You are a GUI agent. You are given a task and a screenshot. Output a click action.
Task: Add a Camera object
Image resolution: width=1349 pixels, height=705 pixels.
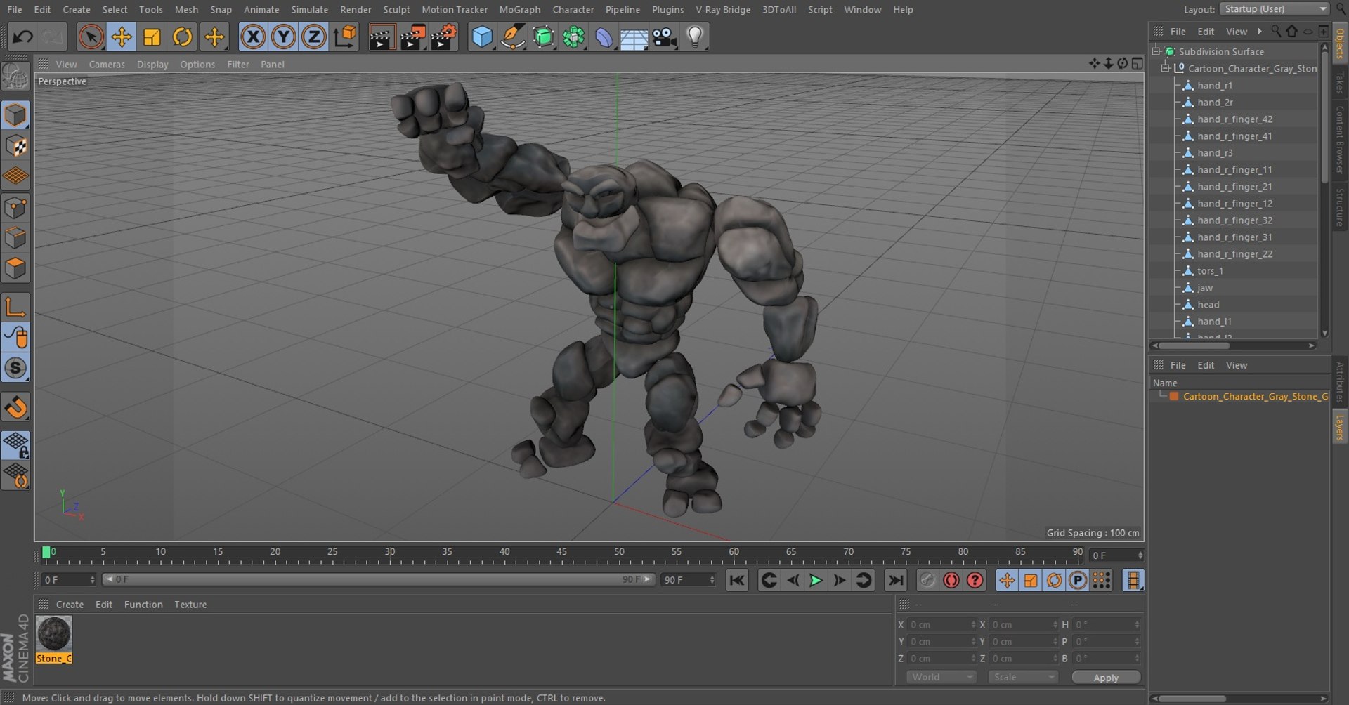pyautogui.click(x=664, y=37)
